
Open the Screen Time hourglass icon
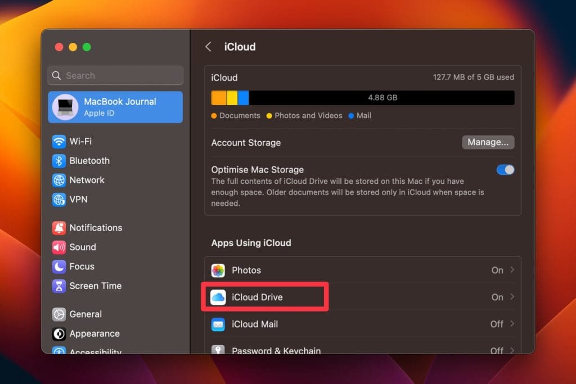click(58, 286)
